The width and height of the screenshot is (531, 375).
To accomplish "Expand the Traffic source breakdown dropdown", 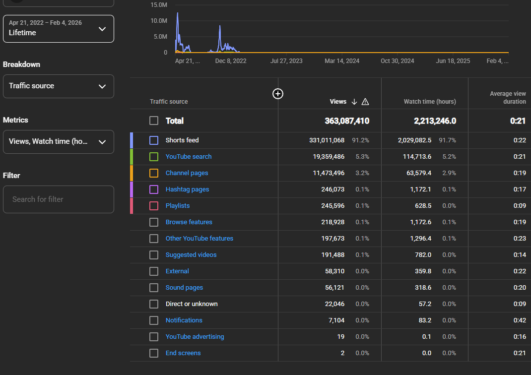I will click(x=59, y=86).
